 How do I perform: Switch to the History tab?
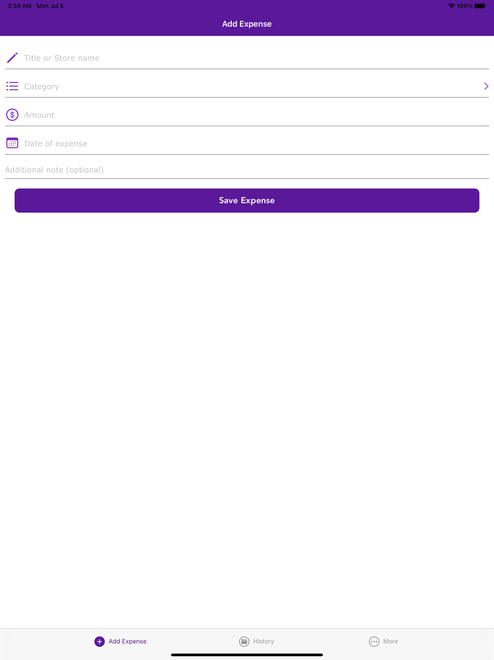(256, 641)
